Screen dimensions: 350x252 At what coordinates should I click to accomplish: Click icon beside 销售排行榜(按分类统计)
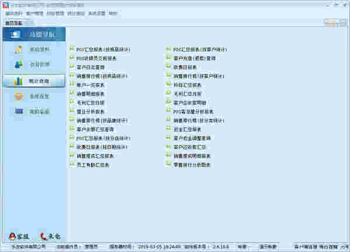pyautogui.click(x=169, y=120)
